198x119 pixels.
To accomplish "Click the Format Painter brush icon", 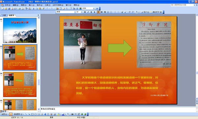I will (x=43, y=9).
